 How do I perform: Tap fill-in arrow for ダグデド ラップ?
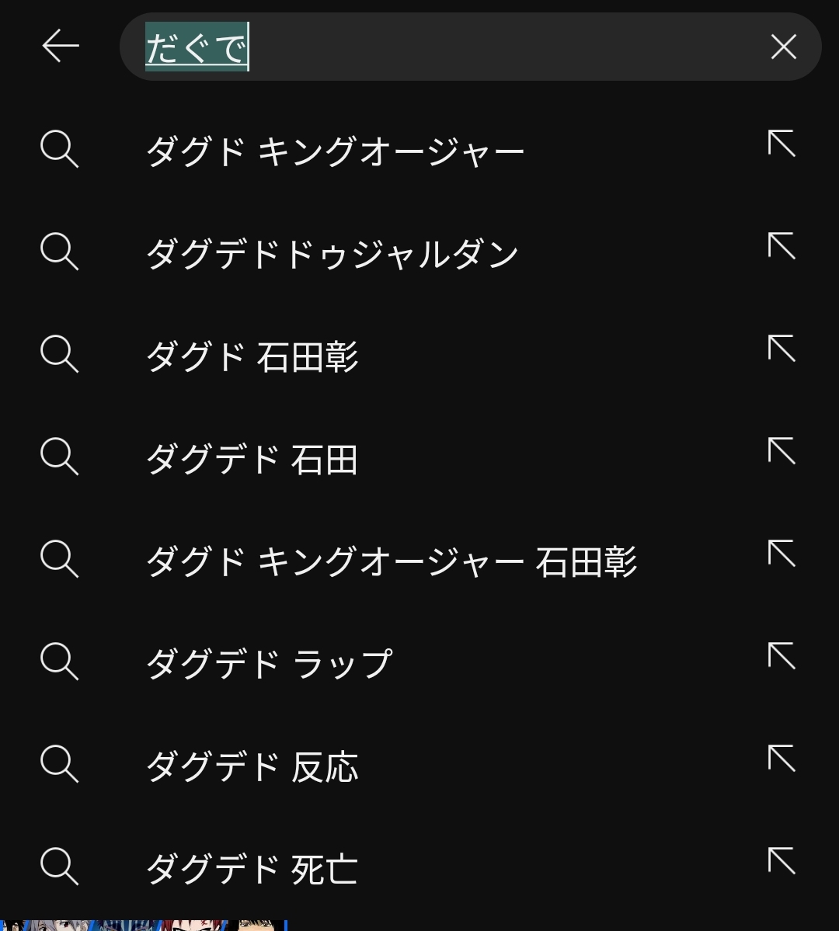pyautogui.click(x=782, y=657)
